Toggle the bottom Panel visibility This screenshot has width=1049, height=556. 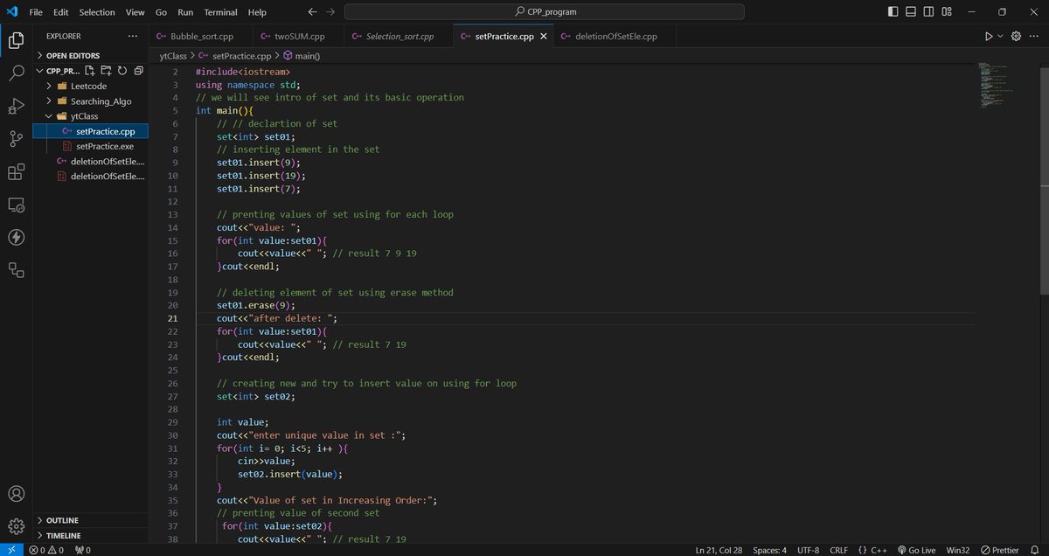coord(911,12)
